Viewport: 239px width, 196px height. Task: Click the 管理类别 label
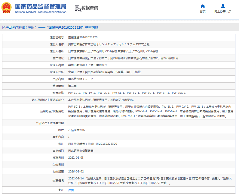pyautogui.click(x=58, y=86)
